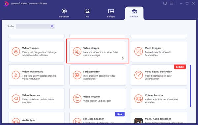This screenshot has height=125, width=198.
Task: Open the File Date Changer tool card
Action: pos(98,118)
